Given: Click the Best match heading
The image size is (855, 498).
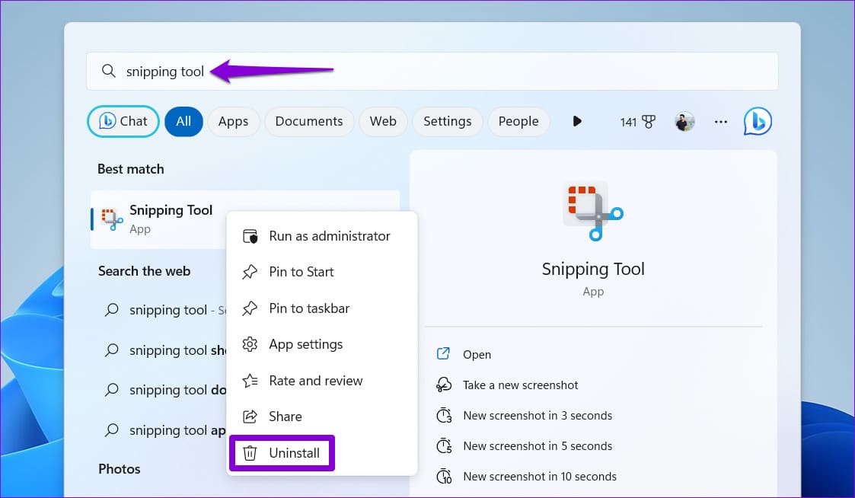Looking at the screenshot, I should click(x=131, y=169).
